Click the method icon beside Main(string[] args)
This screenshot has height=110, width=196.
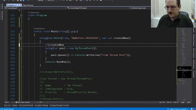(x=131, y=8)
